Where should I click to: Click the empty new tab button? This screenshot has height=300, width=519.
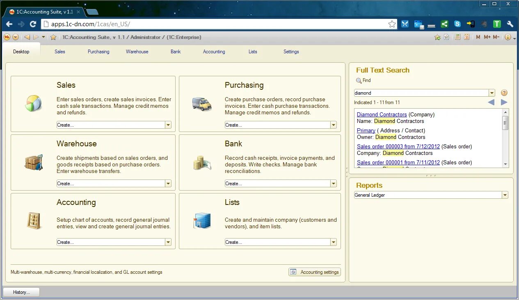coord(92,12)
